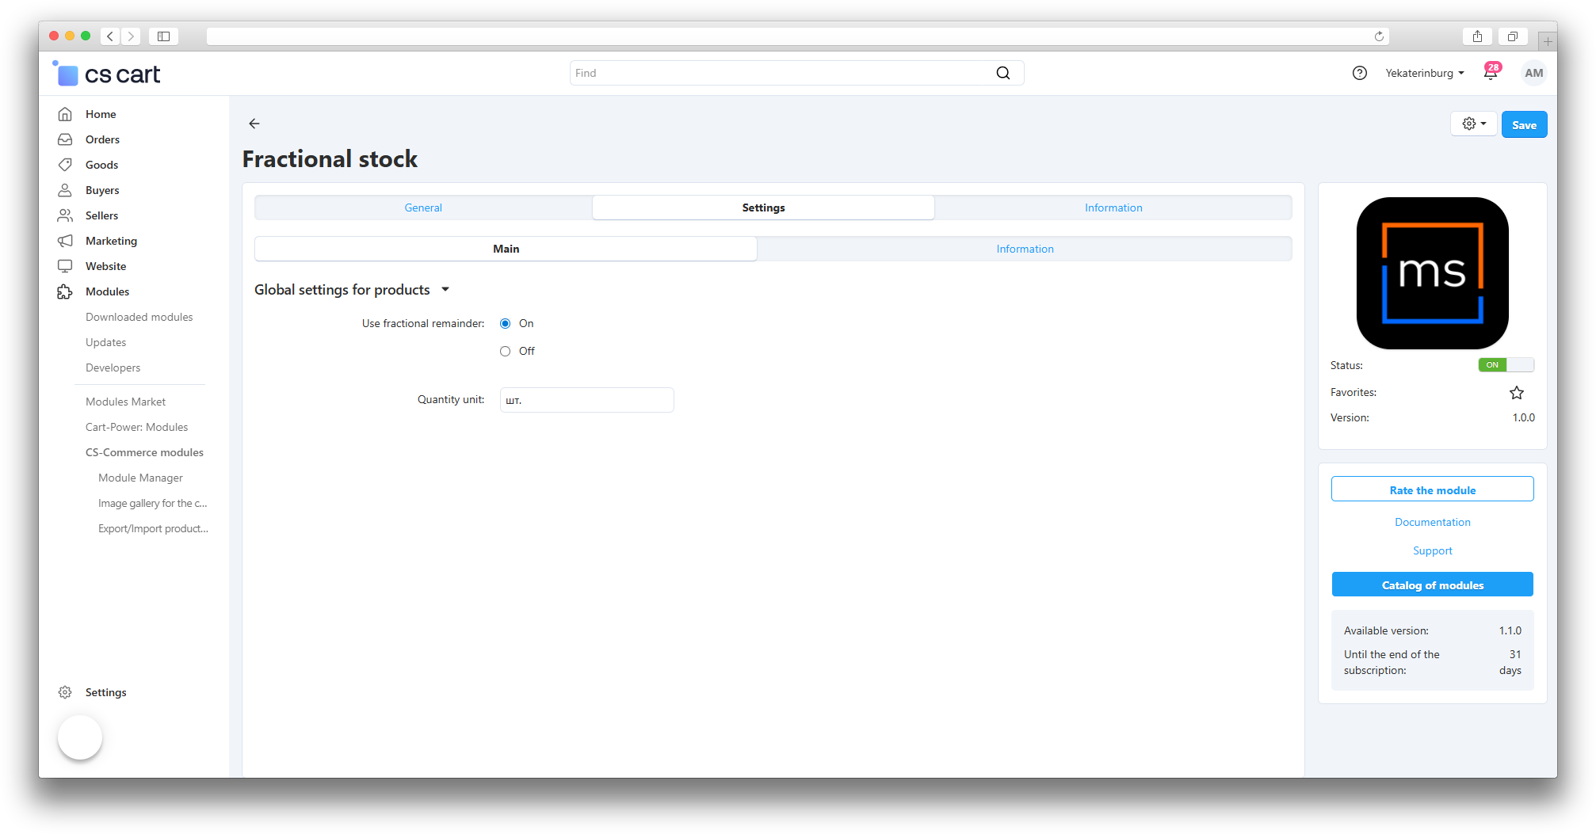This screenshot has width=1596, height=834.
Task: Click the back arrow above Fractional stock
Action: pos(254,124)
